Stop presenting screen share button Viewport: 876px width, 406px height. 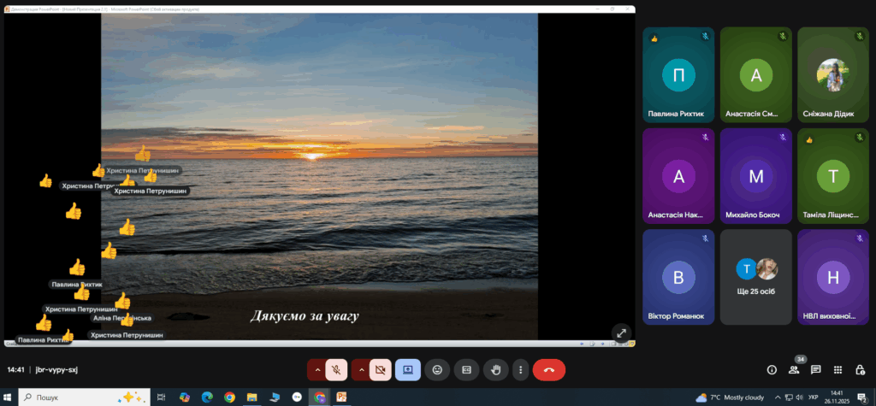point(408,370)
